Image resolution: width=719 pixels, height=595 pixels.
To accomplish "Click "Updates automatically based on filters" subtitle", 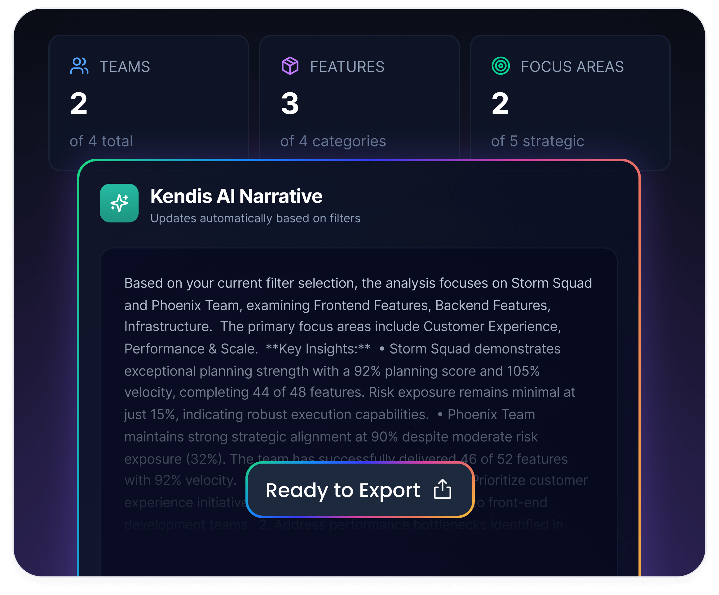I will pyautogui.click(x=255, y=218).
